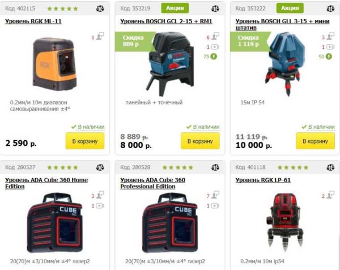Compare RGK ML-11 using the scales icon

coord(100,9)
